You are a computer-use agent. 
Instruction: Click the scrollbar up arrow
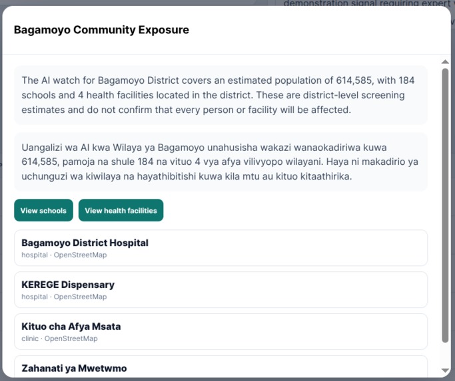pyautogui.click(x=445, y=62)
